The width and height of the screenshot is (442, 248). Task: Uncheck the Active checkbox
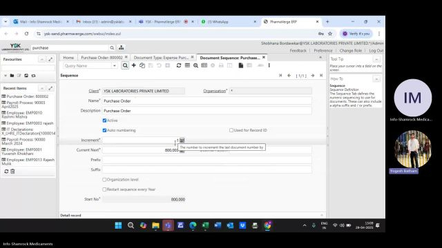[104, 121]
